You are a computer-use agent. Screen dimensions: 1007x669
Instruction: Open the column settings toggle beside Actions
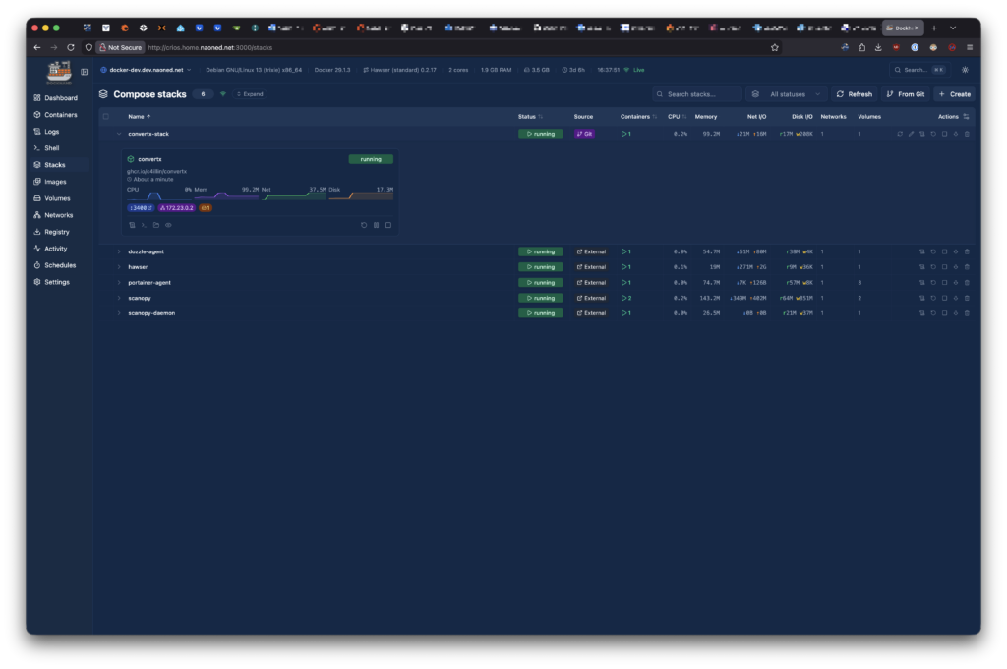(966, 116)
